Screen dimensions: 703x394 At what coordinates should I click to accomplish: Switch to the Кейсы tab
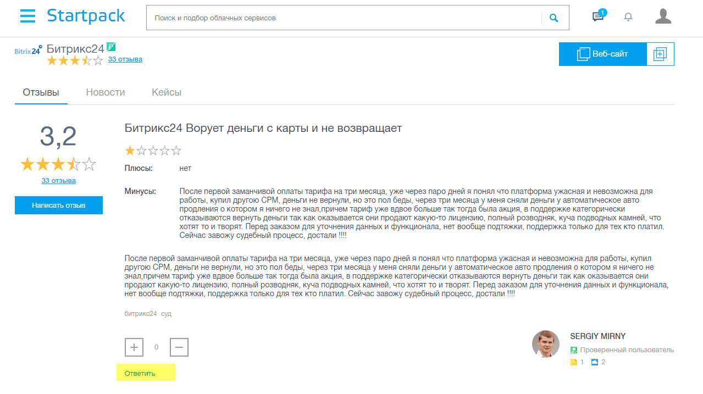click(x=167, y=92)
